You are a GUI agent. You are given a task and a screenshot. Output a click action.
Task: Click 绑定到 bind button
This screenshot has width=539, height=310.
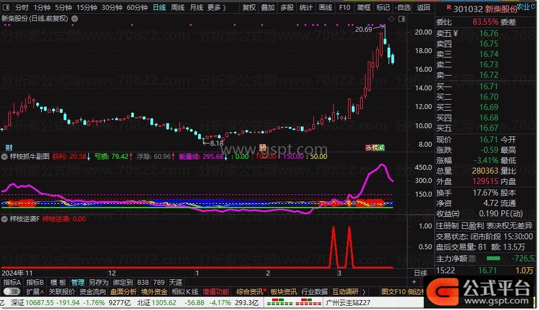(123, 283)
